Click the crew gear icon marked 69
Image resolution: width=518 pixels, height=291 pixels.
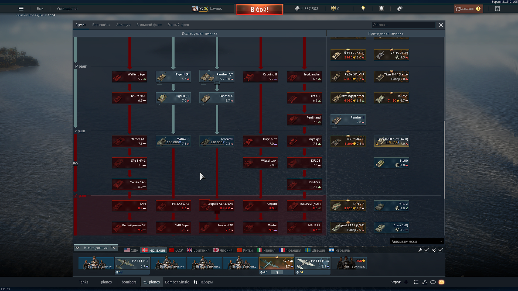click(x=117, y=272)
